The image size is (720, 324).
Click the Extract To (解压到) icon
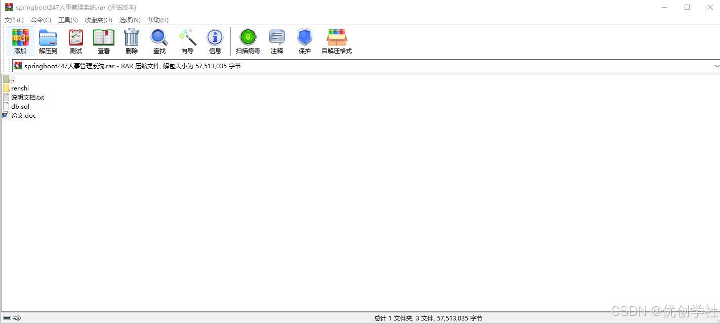click(48, 37)
